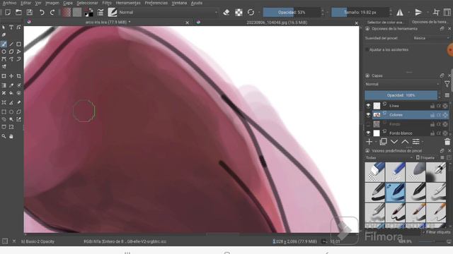Select the Zoom tool
Viewport: 453px width, 254px height.
[4, 136]
